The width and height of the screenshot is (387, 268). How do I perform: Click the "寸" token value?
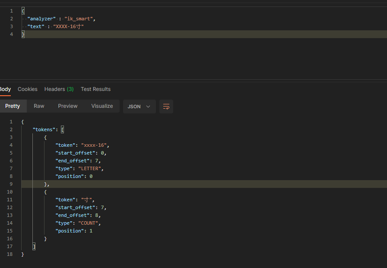click(86, 200)
